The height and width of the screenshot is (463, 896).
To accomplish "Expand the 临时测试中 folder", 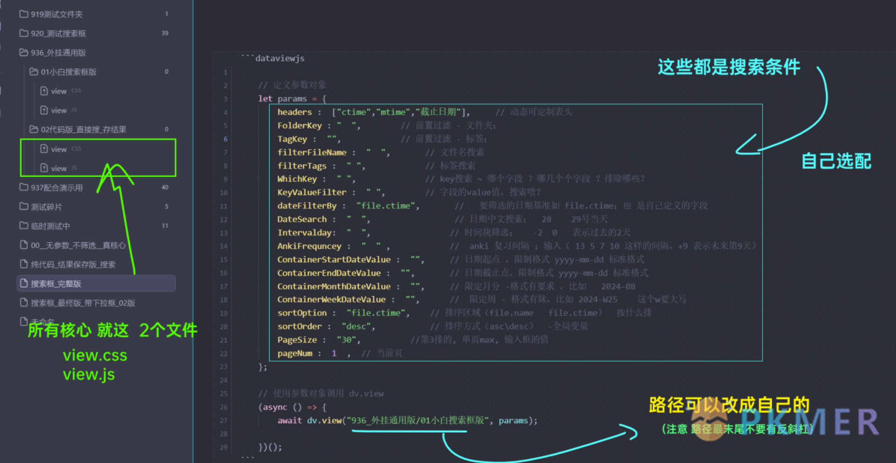I will click(45, 226).
